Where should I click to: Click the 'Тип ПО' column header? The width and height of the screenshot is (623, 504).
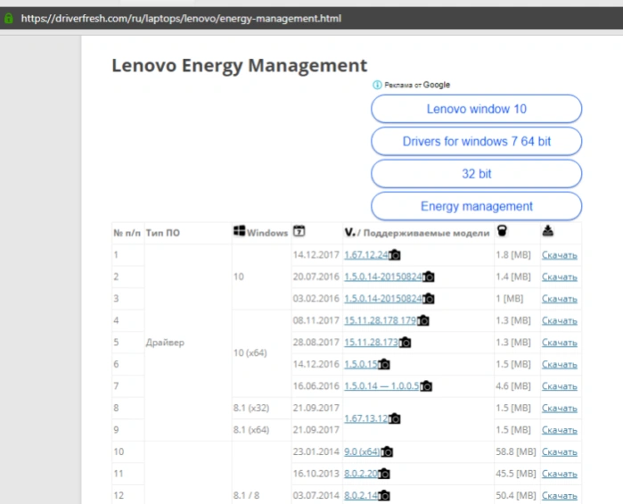click(x=163, y=233)
